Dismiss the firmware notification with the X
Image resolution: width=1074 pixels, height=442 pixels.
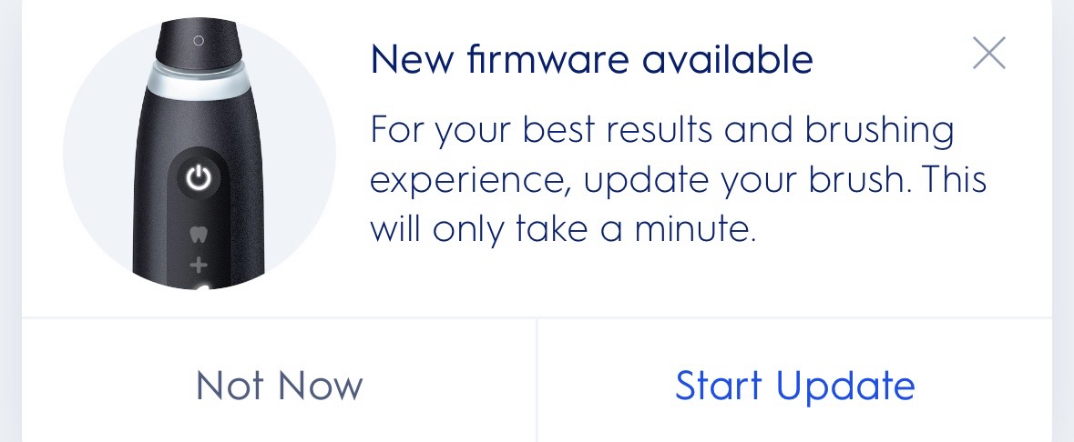pos(988,54)
